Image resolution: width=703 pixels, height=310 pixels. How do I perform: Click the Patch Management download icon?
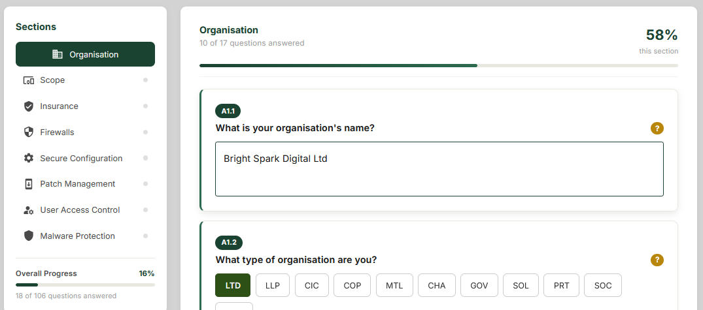pyautogui.click(x=28, y=184)
